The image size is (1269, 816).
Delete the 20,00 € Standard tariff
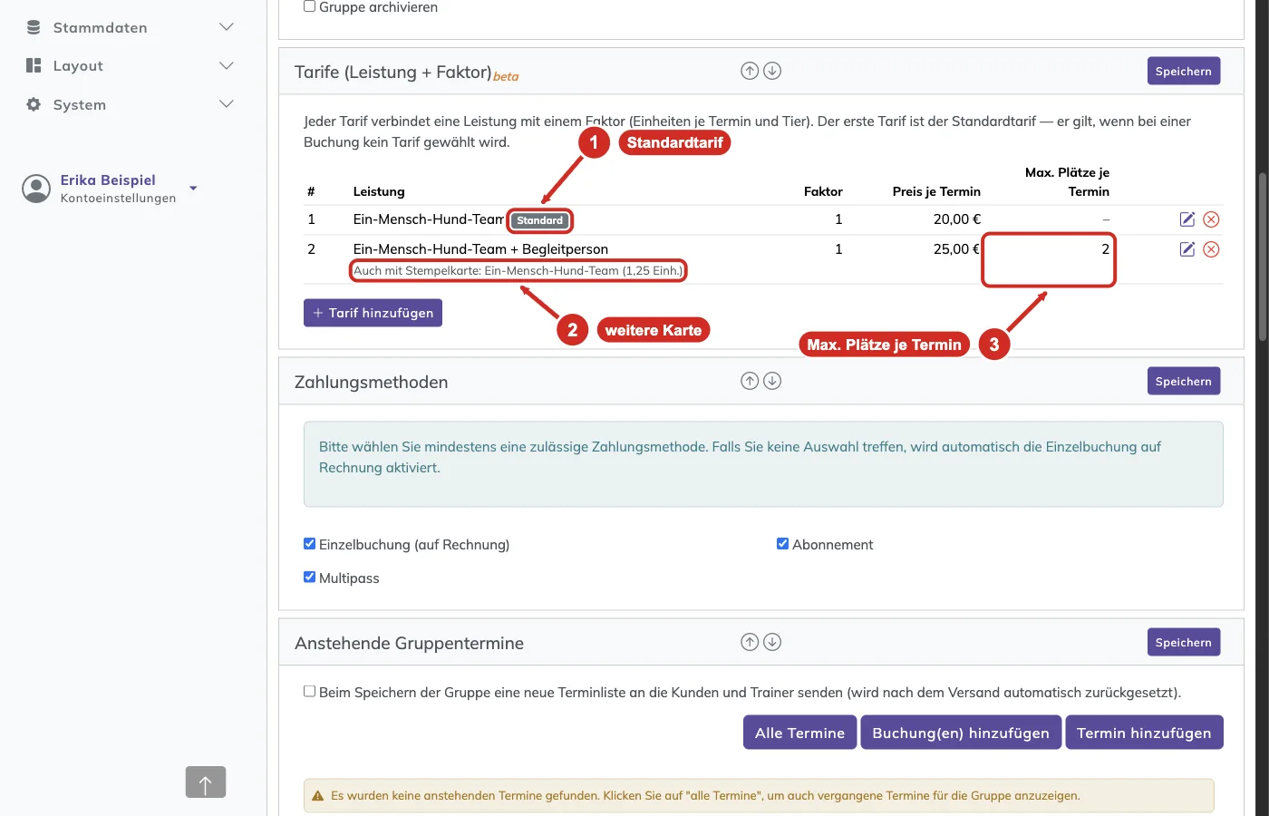coord(1211,219)
